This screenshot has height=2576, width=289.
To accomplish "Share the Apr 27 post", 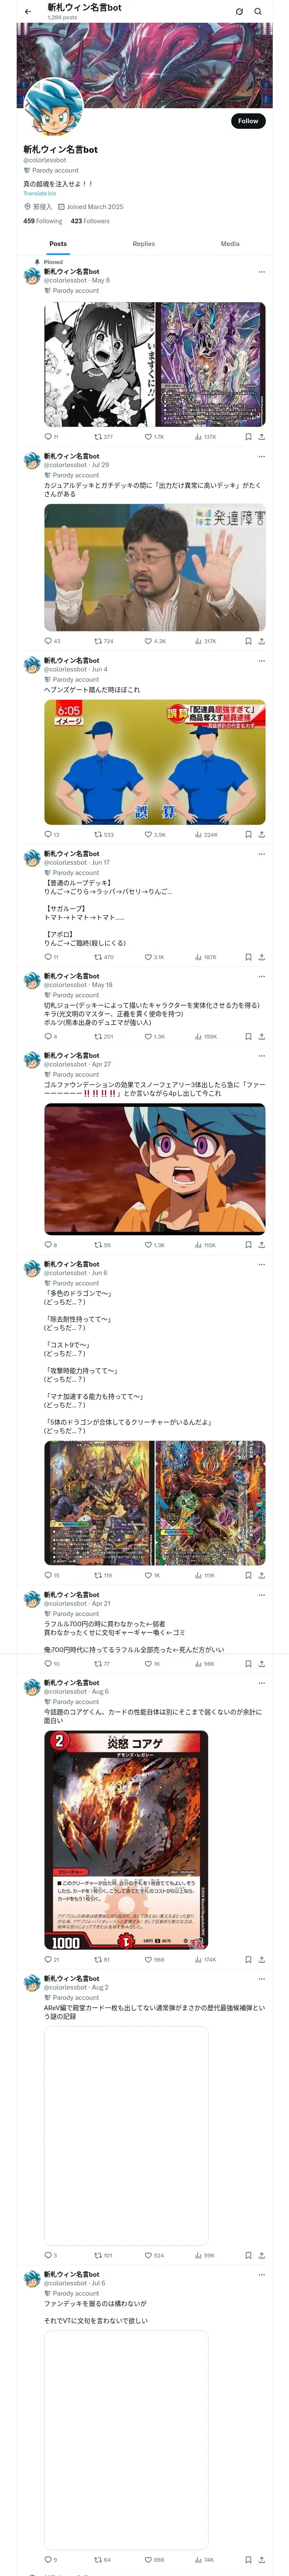I will pos(262,1245).
